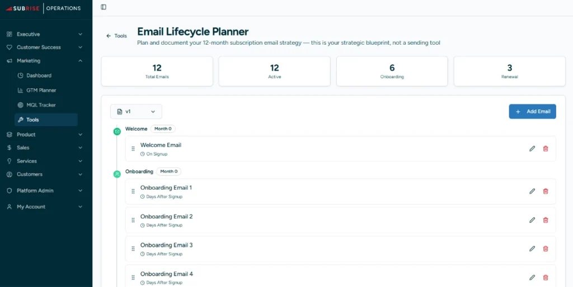The height and width of the screenshot is (287, 573).
Task: Select the Tools menu item
Action: (x=46, y=119)
